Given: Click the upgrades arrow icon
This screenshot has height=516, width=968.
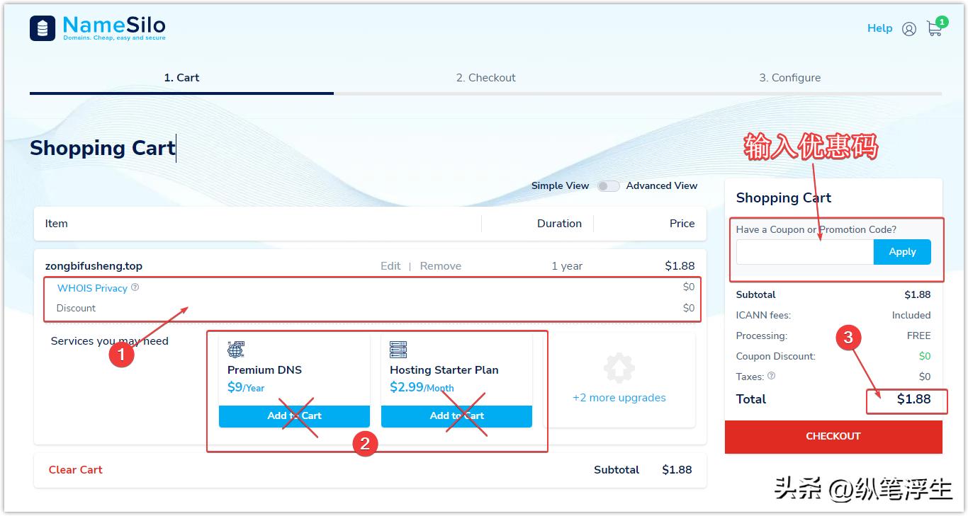Looking at the screenshot, I should click(619, 368).
